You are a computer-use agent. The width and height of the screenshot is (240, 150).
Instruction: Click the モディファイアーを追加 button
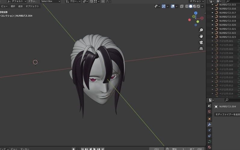(x=227, y=115)
